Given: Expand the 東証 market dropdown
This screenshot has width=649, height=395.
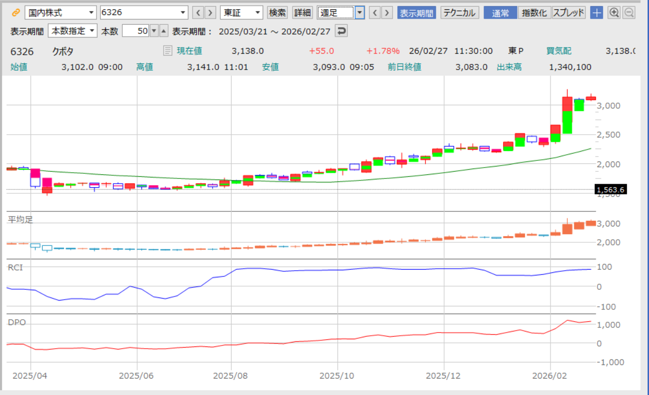Looking at the screenshot, I should tap(241, 13).
